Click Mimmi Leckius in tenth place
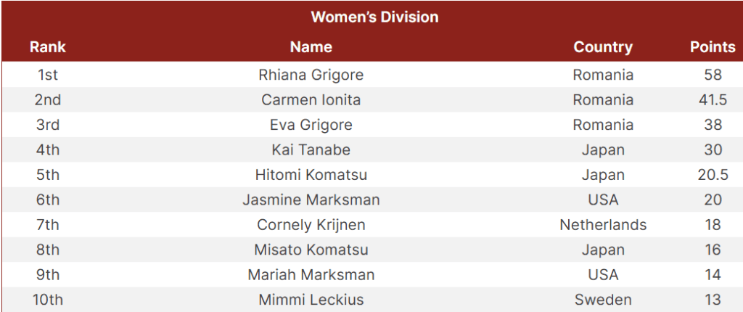This screenshot has height=312, width=743. click(x=311, y=300)
